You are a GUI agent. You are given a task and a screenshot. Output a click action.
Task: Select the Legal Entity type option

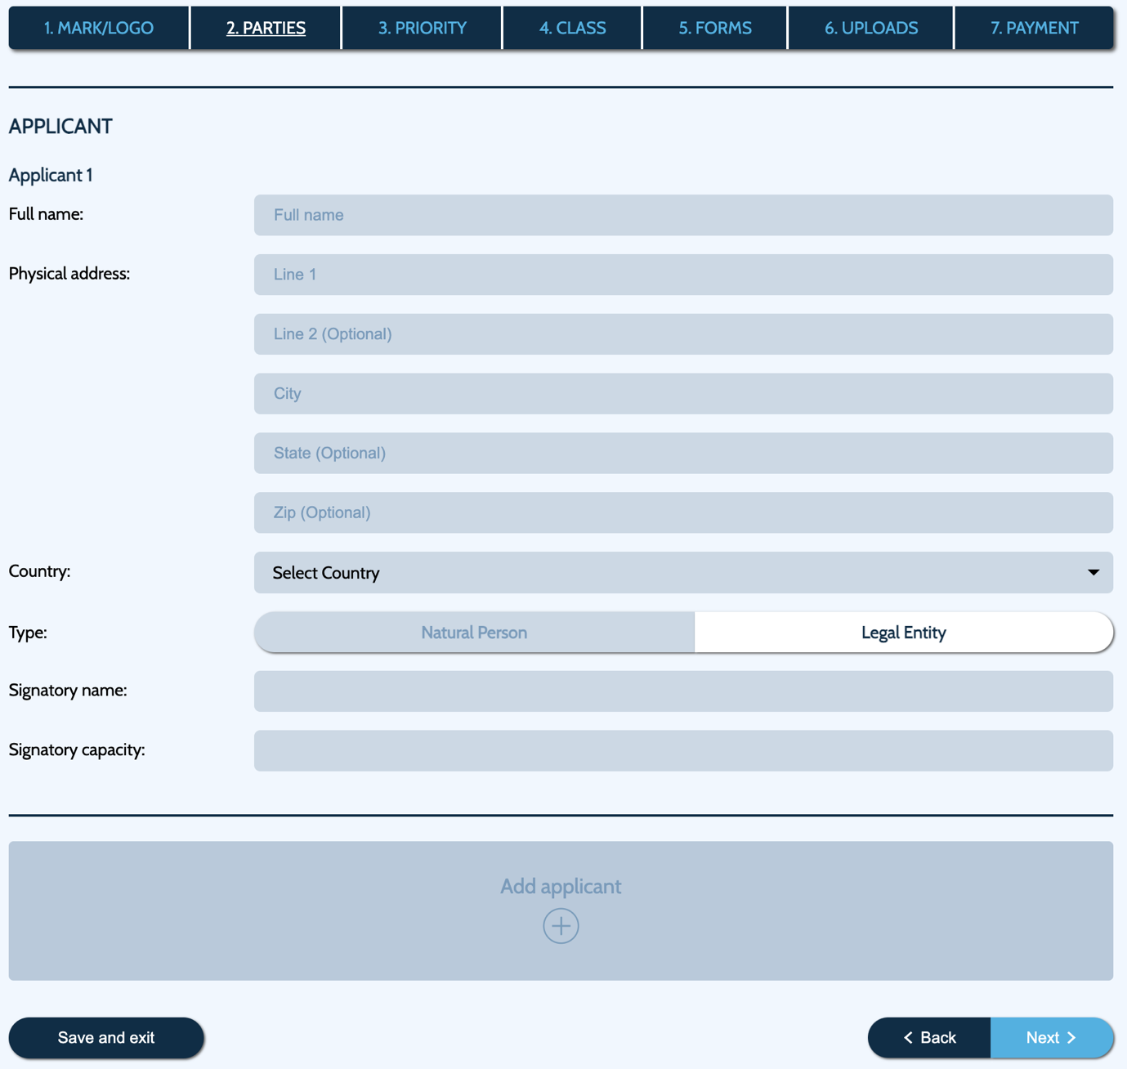(903, 633)
